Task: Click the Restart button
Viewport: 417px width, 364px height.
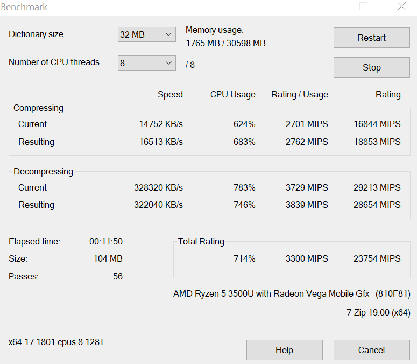Action: (371, 38)
